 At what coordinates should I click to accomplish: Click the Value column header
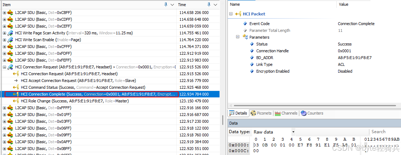tap(368, 4)
